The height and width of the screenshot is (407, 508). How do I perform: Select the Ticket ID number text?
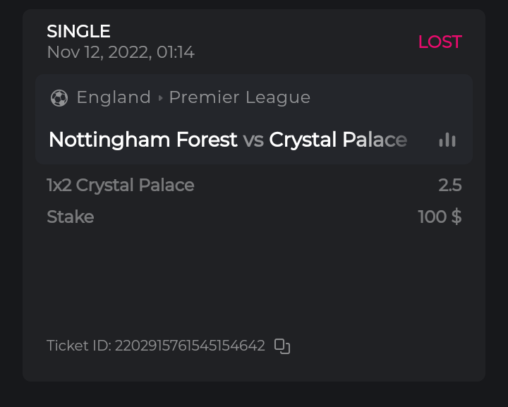coord(190,346)
